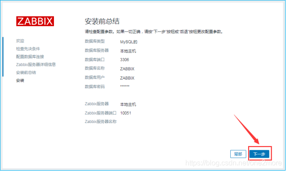Click the 本地主机 value beside 数据库服务器

[128, 51]
